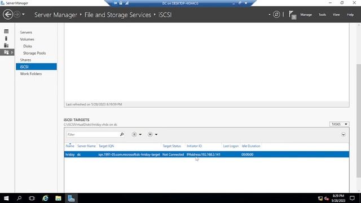Screen dimensions: 361x203
Task: Refresh Server Manager with the refresh icon
Action: [x=276, y=15]
